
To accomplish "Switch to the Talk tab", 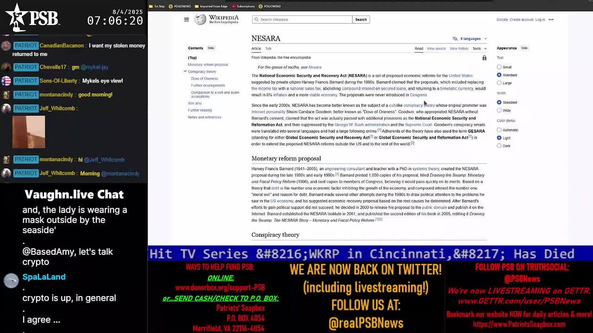I will (268, 49).
